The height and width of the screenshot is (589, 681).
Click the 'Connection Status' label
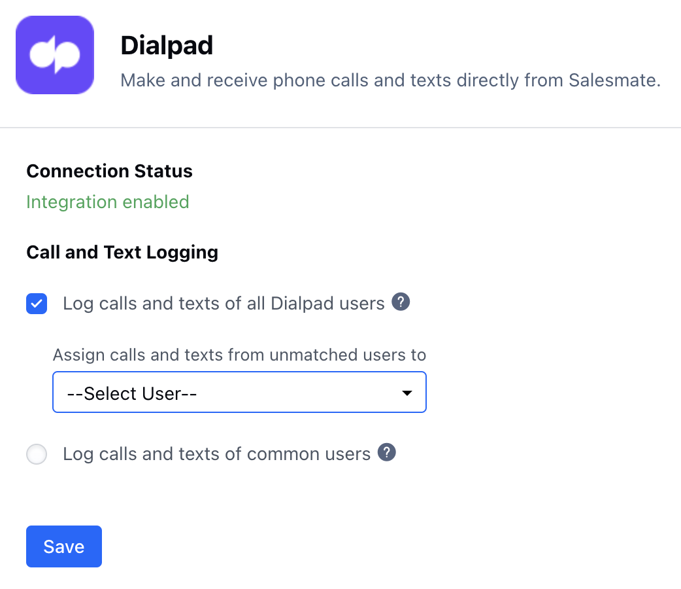point(109,171)
